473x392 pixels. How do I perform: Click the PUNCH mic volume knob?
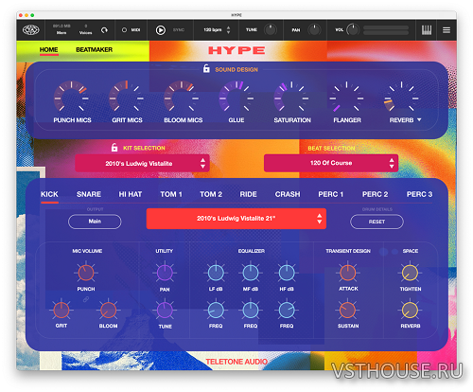coord(86,273)
